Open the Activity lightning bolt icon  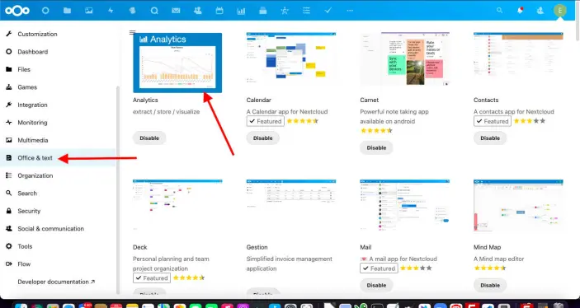(111, 11)
